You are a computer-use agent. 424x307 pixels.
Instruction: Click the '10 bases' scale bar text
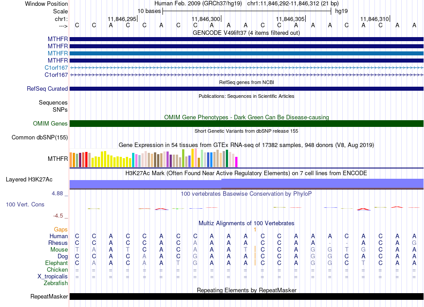[x=149, y=11]
